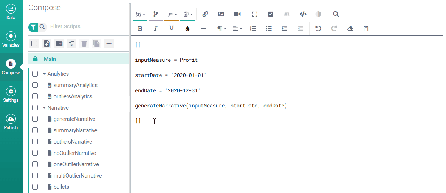Check the generateNarrative checkbox
Screen dimensions: 446x193
[35, 119]
